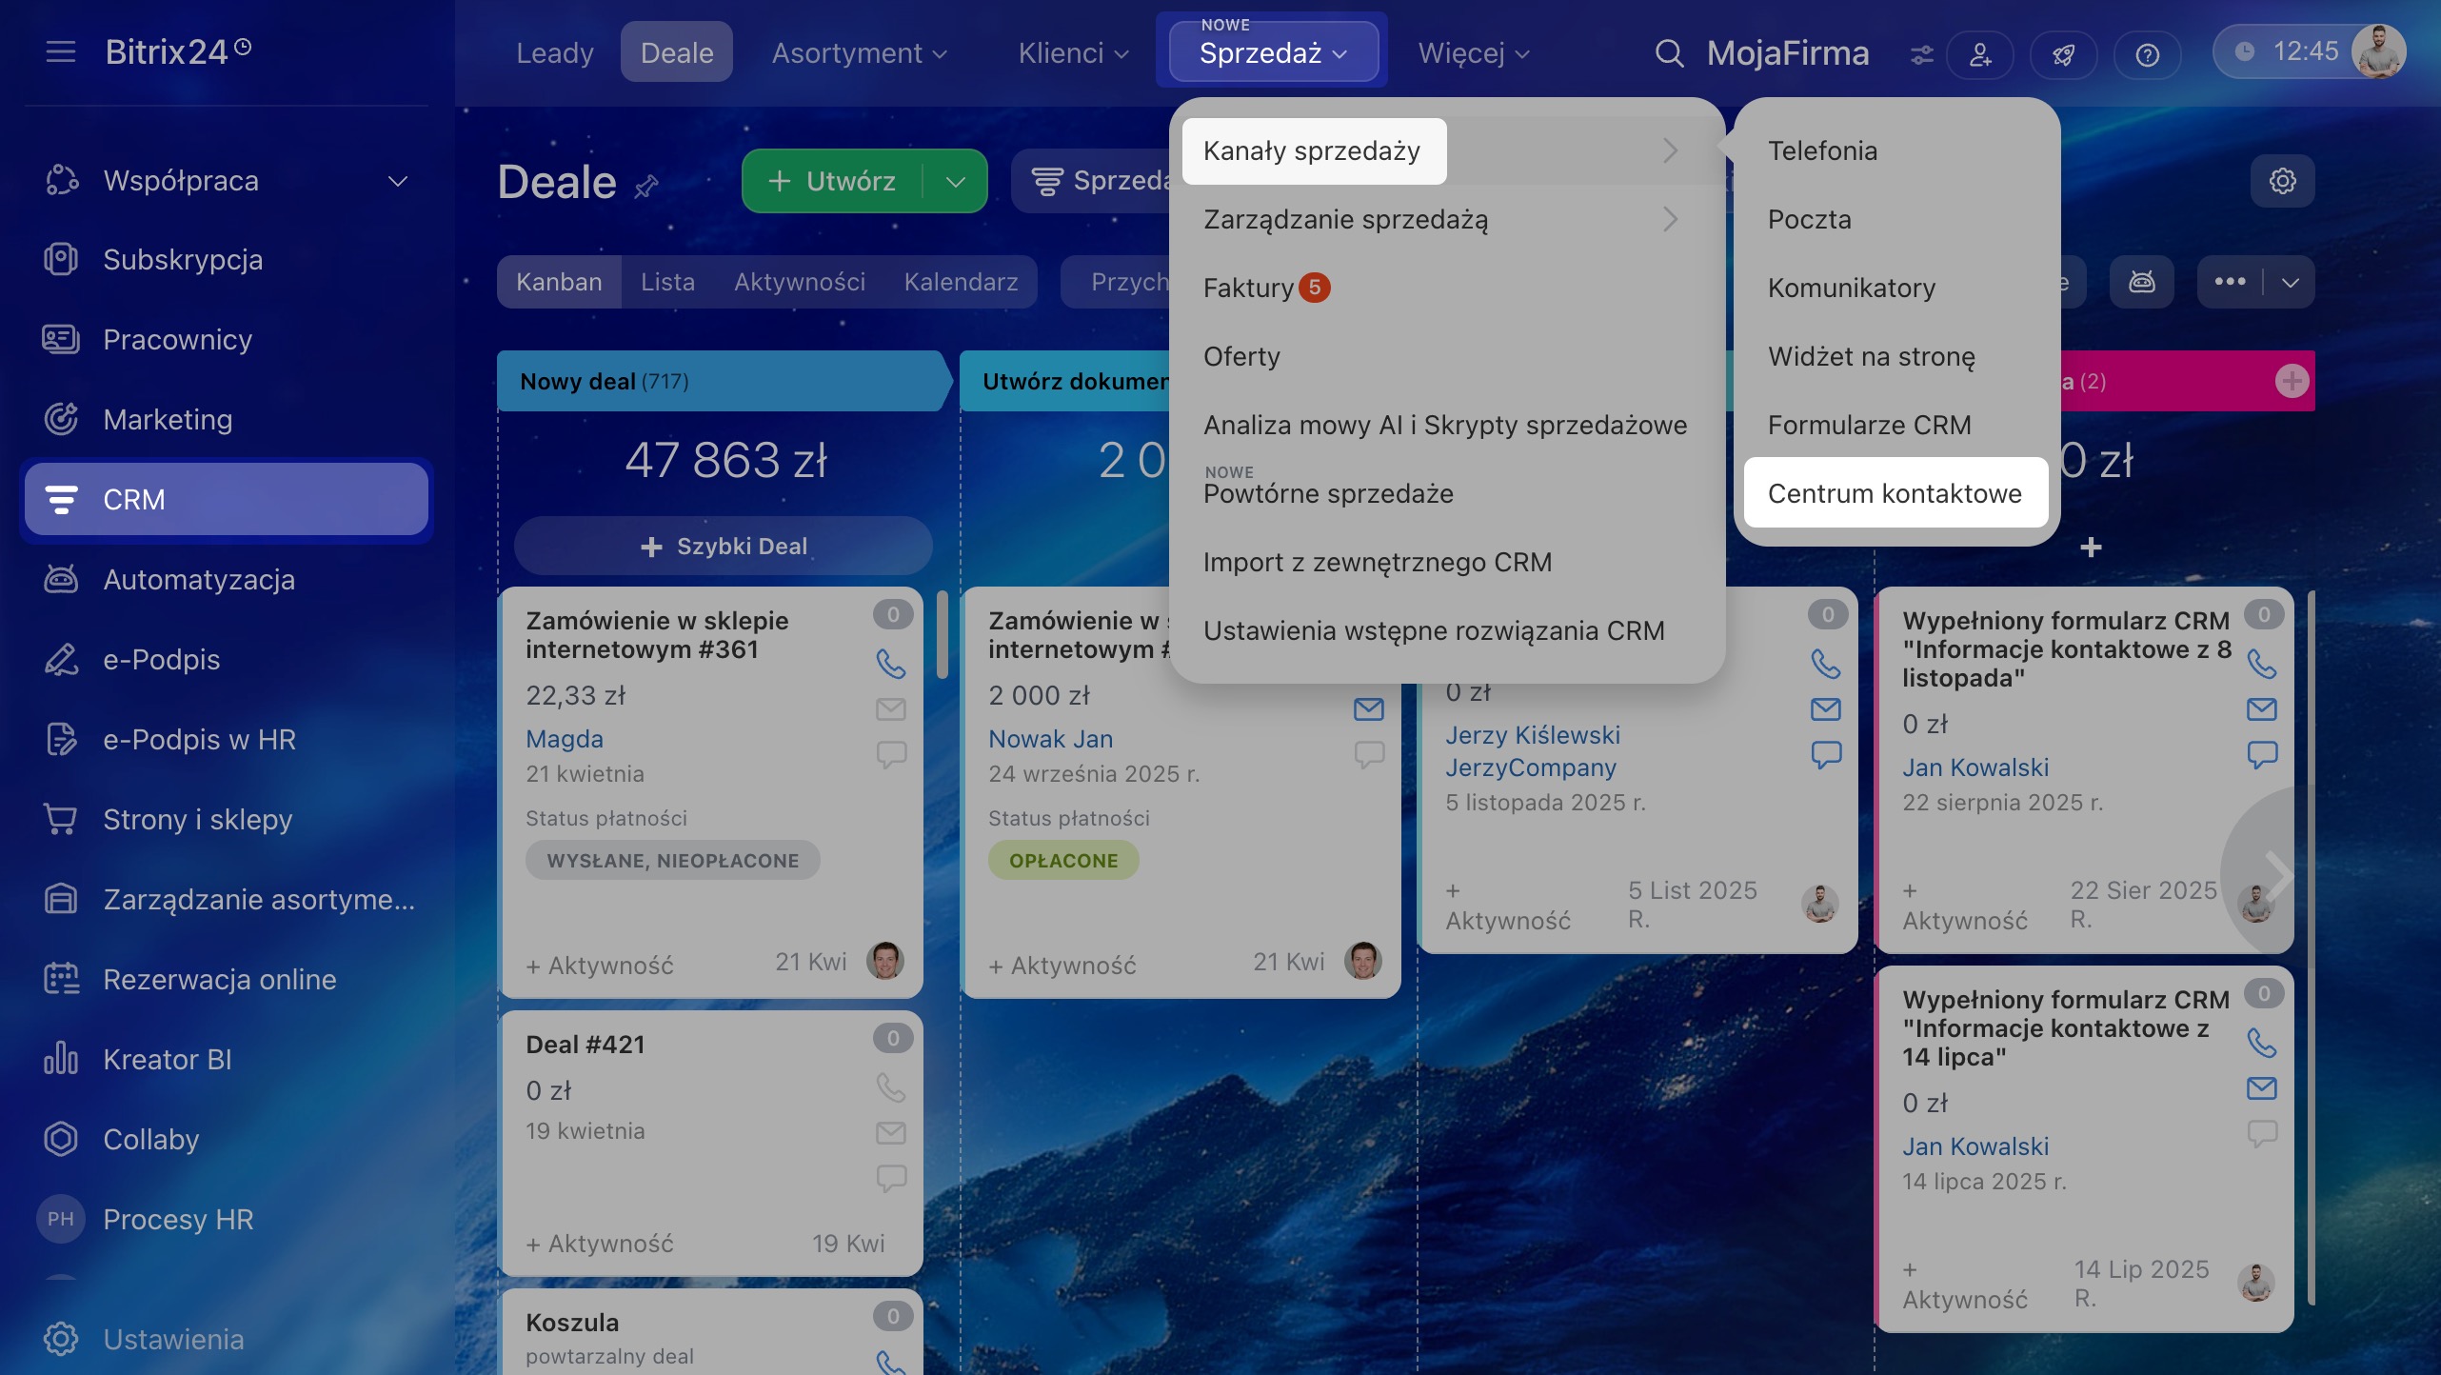
Task: Click the help question mark icon
Action: [x=2147, y=54]
